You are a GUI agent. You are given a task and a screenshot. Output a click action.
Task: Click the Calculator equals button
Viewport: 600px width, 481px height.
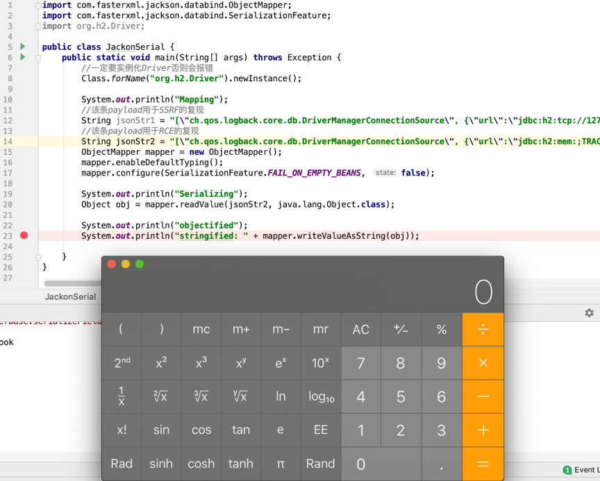[x=483, y=464]
